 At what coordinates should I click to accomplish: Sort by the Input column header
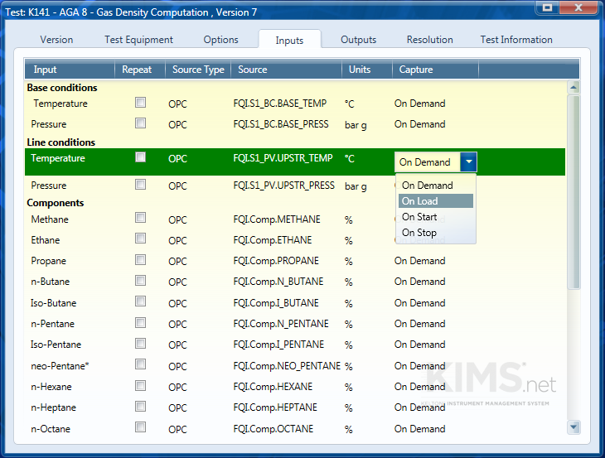70,70
